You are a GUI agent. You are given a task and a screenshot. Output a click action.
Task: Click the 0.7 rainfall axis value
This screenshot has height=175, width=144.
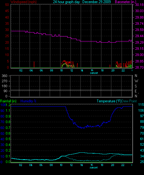click(x=8, y=128)
